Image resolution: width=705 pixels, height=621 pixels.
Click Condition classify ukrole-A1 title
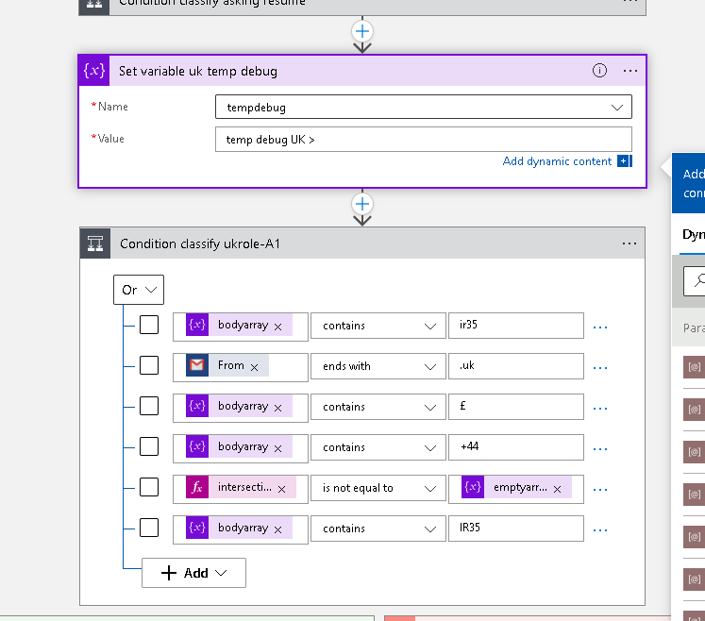200,243
